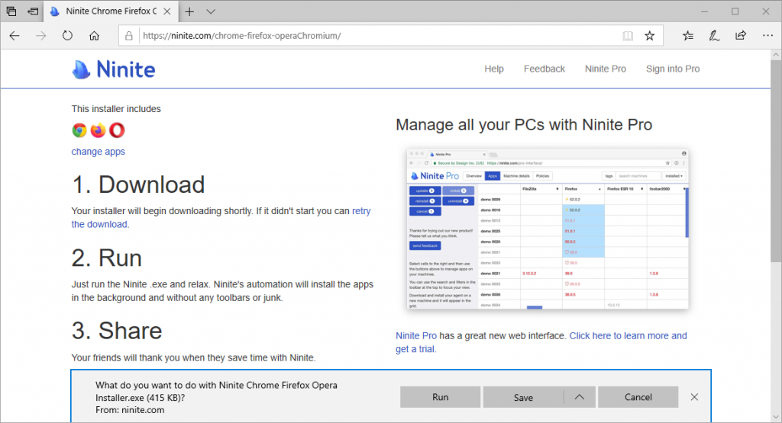This screenshot has width=782, height=423.
Task: Click the Ninite Pro link under screenshot
Action: 416,336
